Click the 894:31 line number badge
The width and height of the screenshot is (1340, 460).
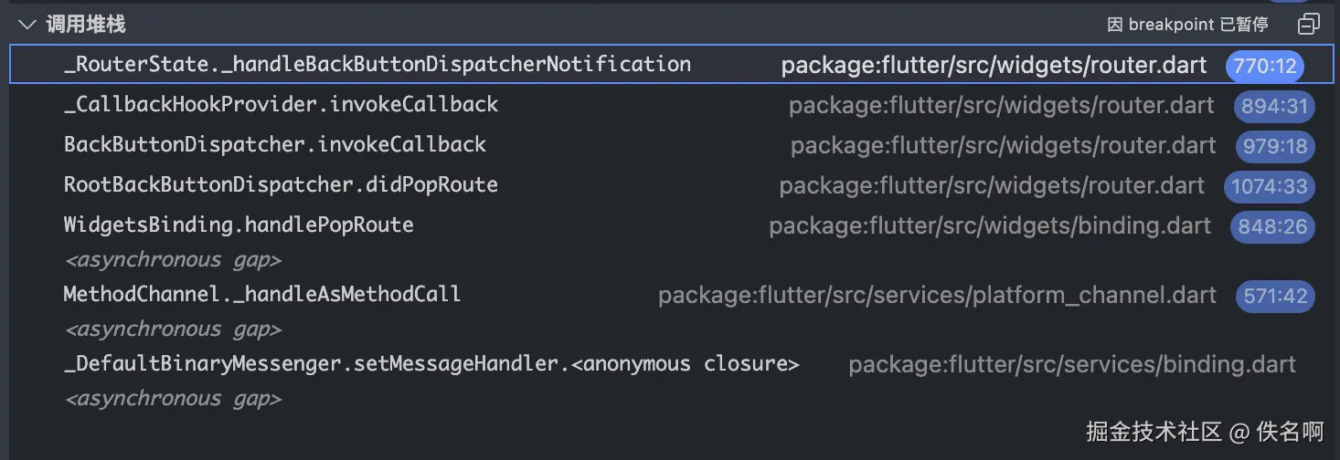click(x=1274, y=106)
